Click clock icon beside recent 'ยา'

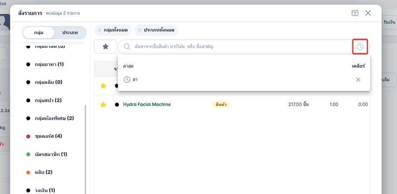(x=127, y=80)
